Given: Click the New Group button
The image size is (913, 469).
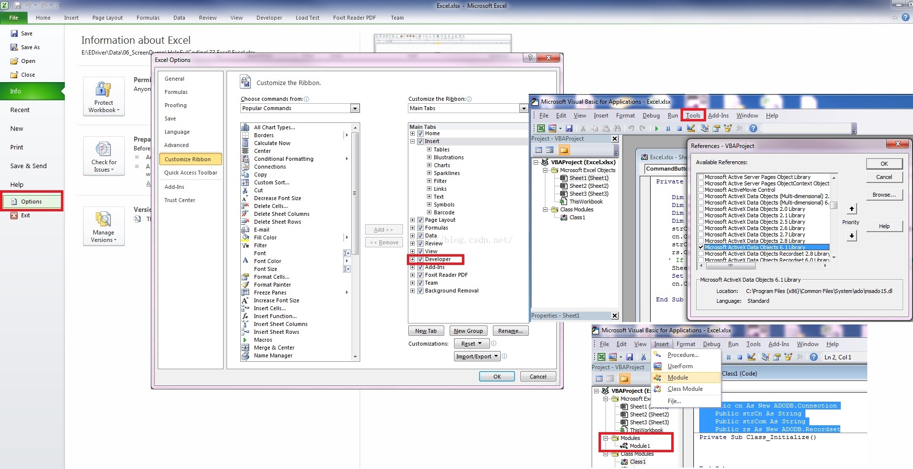Looking at the screenshot, I should (x=468, y=331).
